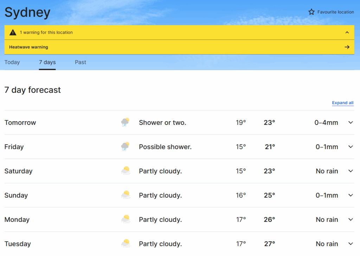Click the warning triangle icon

click(x=13, y=32)
